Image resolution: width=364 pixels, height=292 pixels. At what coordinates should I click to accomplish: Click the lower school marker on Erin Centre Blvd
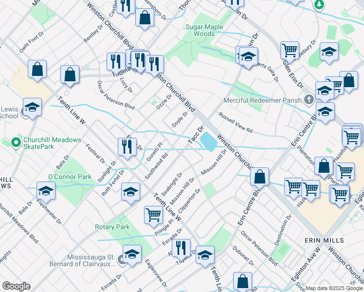pyautogui.click(x=325, y=113)
